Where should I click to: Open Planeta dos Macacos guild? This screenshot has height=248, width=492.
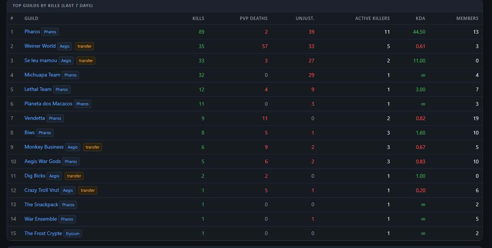click(x=48, y=103)
